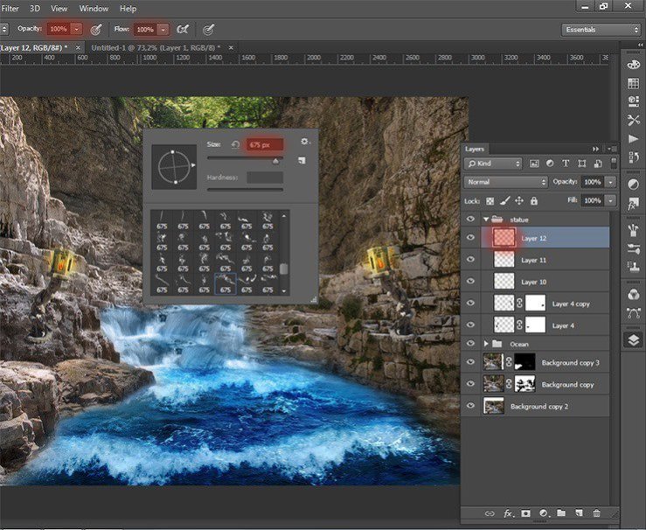The image size is (646, 530).
Task: Open the layer style fx menu
Action: tap(507, 513)
